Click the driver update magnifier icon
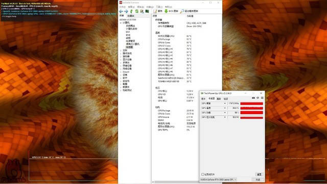This screenshot has width=327, height=184. pos(182,11)
